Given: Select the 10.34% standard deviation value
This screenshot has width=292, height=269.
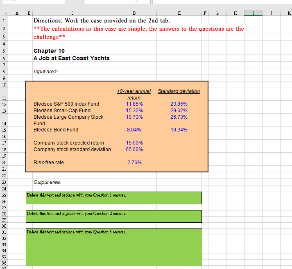Looking at the screenshot, I should [179, 130].
